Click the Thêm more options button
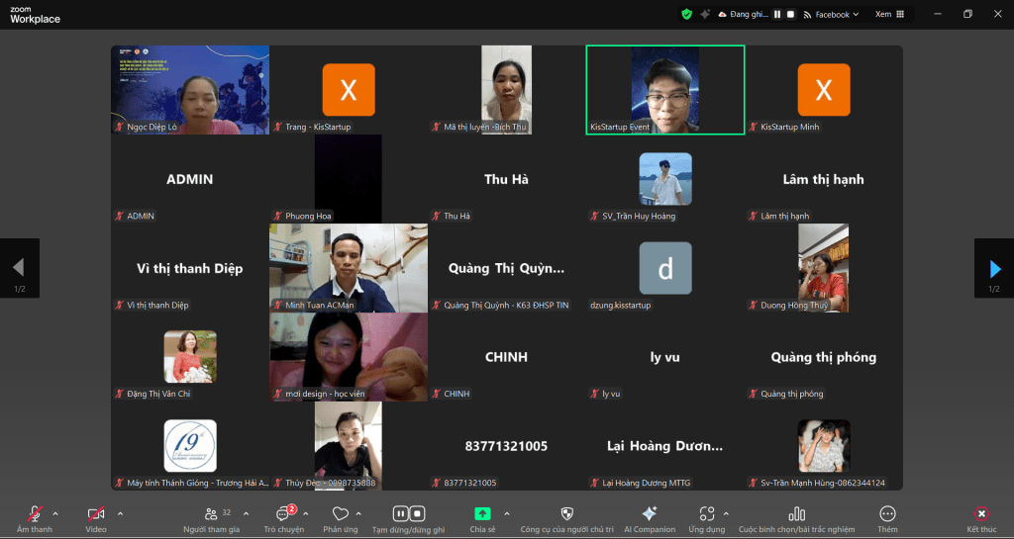The width and height of the screenshot is (1014, 539). [x=887, y=514]
